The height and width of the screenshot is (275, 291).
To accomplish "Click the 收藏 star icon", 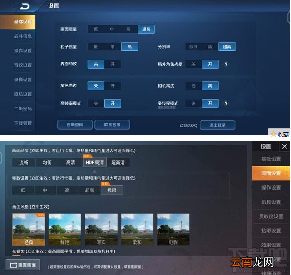I will (273, 134).
